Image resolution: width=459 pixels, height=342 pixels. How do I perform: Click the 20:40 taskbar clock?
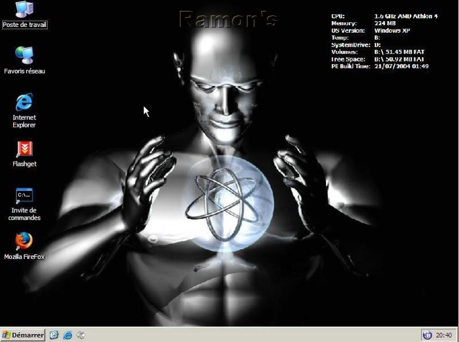[444, 335]
